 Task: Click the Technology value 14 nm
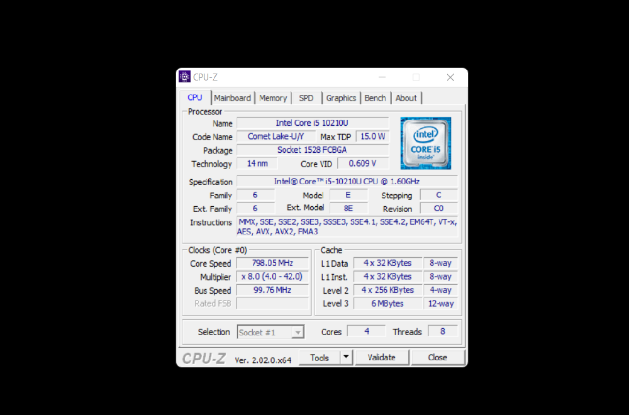(x=257, y=163)
